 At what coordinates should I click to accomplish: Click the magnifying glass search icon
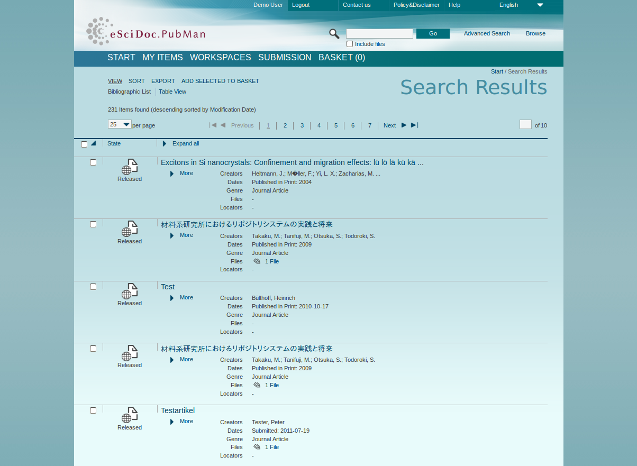pos(334,34)
